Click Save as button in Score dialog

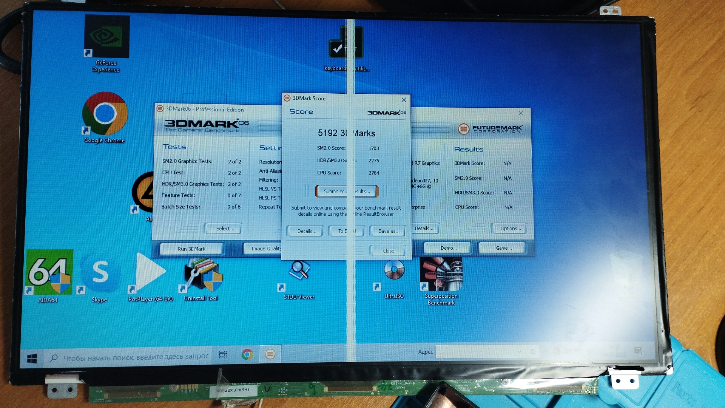pyautogui.click(x=388, y=231)
